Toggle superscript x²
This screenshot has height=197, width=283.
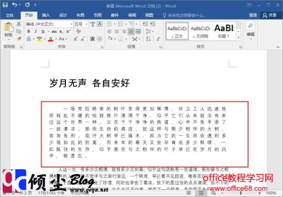click(68, 31)
